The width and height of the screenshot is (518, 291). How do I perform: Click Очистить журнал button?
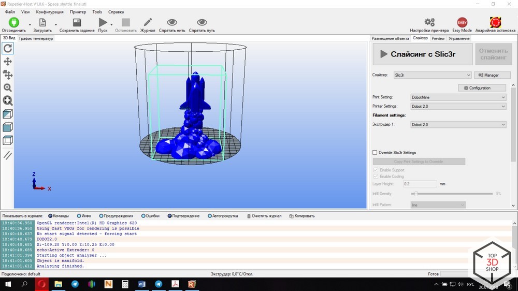(264, 216)
